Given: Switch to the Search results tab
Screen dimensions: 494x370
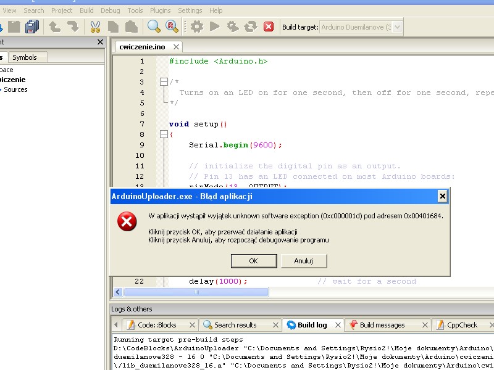Looking at the screenshot, I should [235, 325].
